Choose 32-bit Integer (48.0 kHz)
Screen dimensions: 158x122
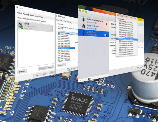(x=126, y=41)
